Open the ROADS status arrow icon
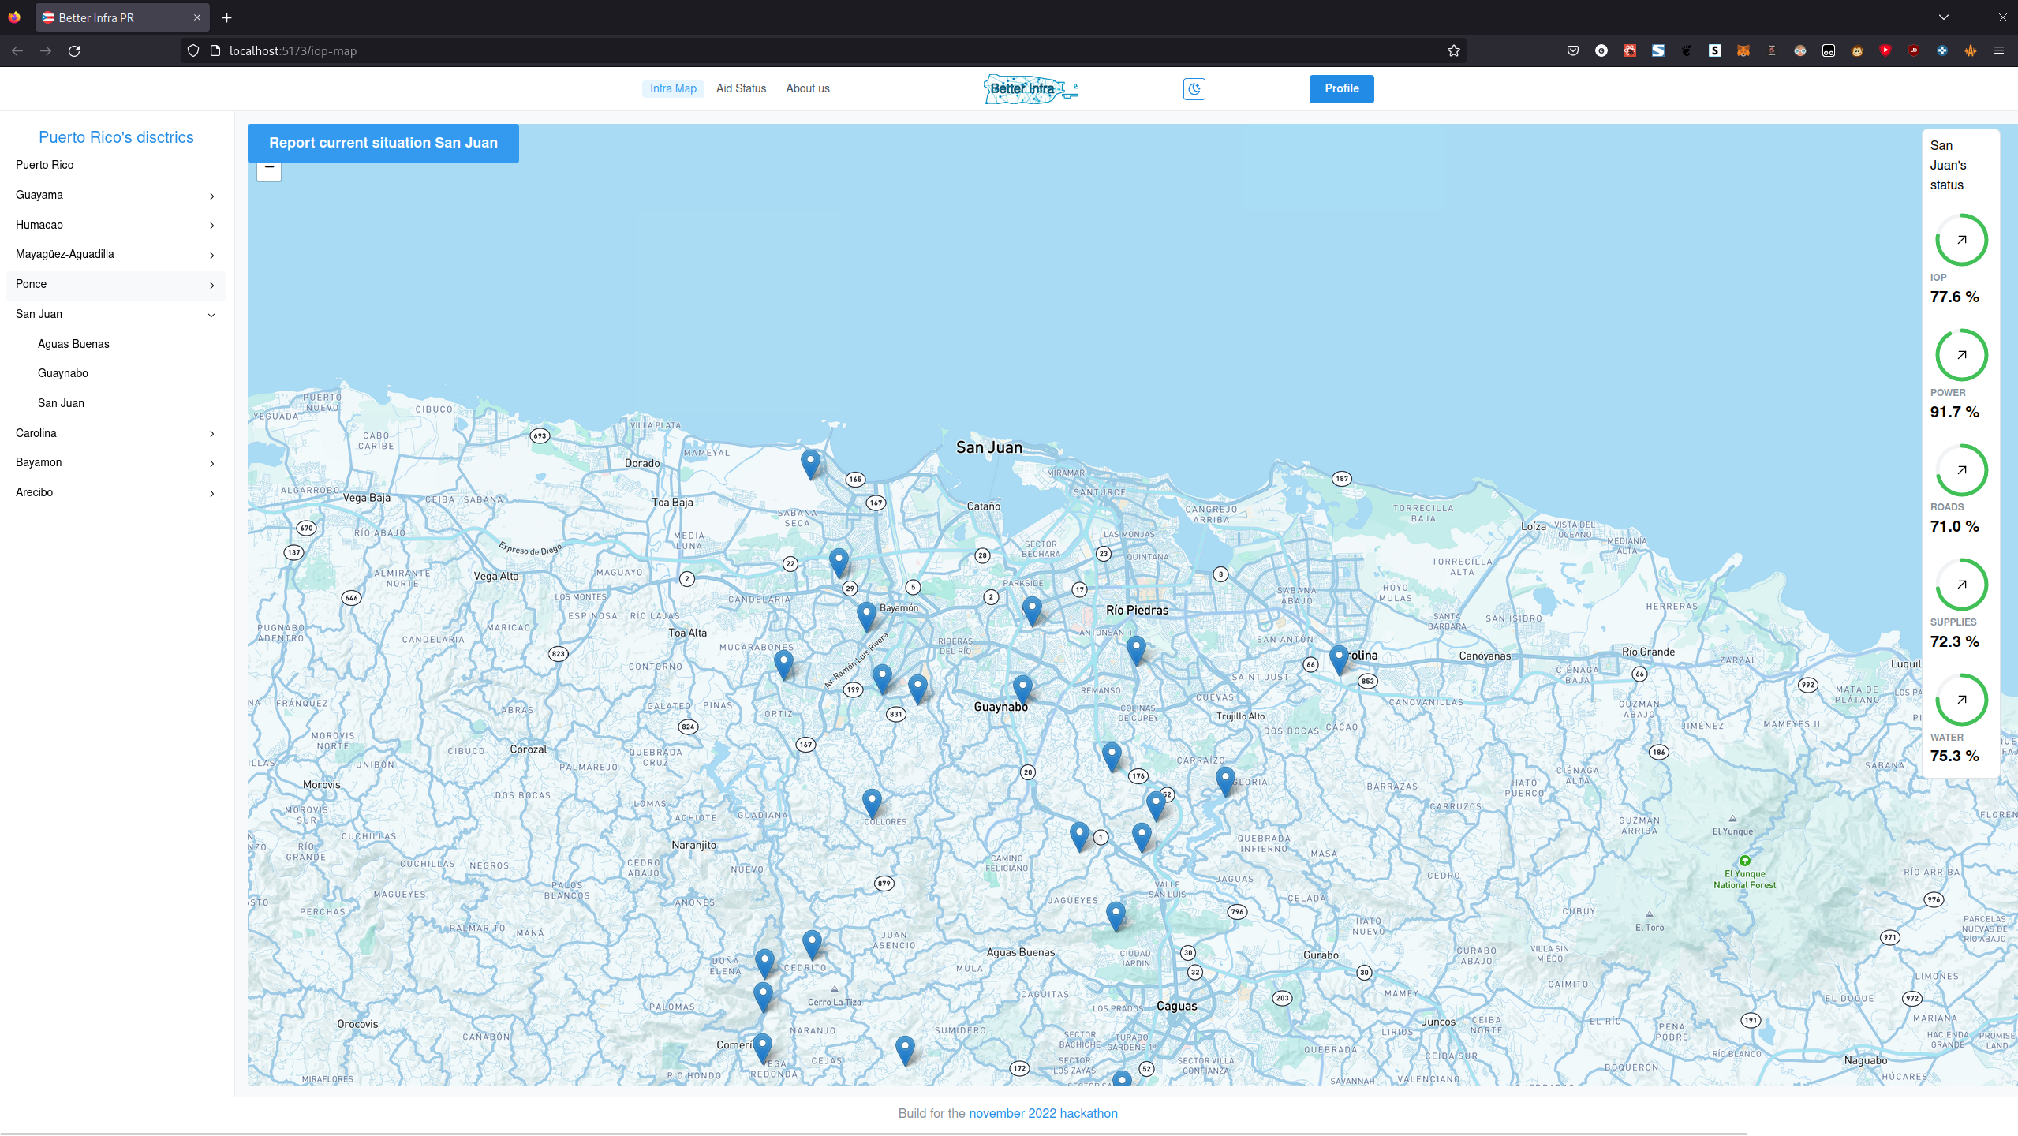The image size is (2018, 1136). click(1961, 470)
